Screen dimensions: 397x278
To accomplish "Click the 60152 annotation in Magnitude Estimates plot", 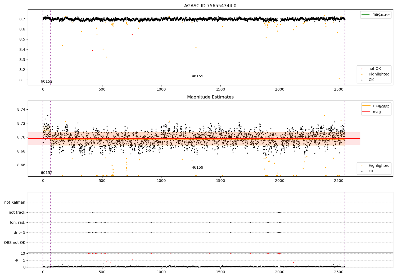I will [x=47, y=173].
